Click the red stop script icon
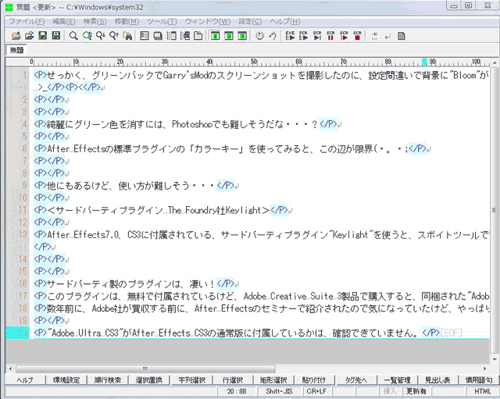 tap(357, 36)
